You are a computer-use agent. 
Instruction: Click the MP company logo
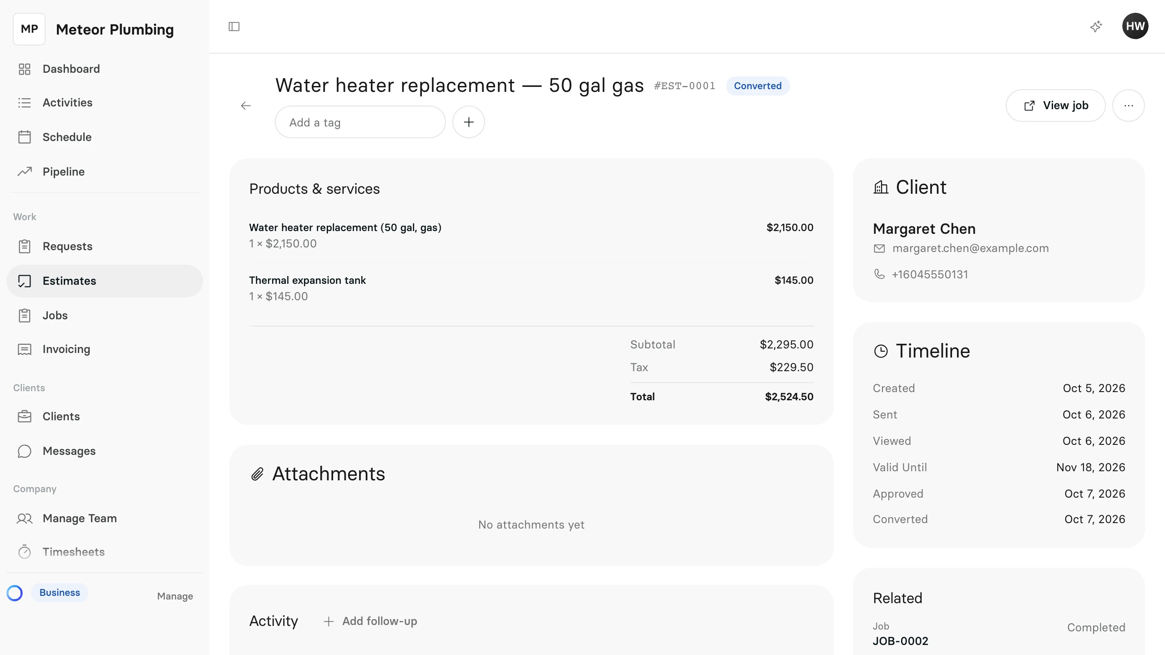point(29,29)
